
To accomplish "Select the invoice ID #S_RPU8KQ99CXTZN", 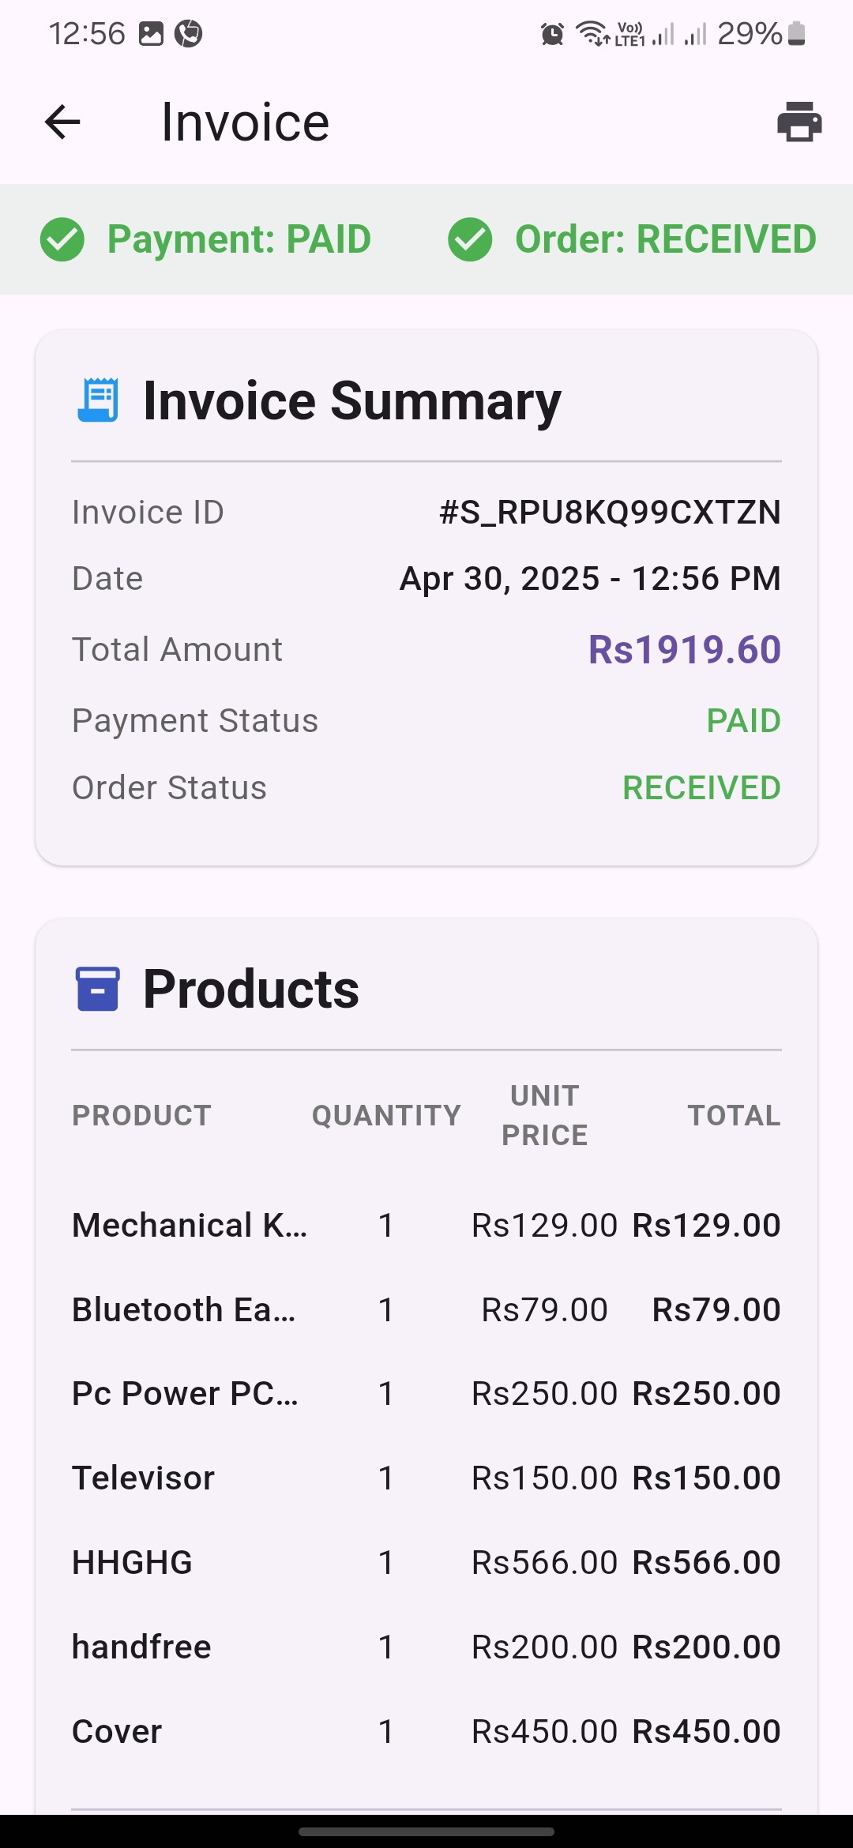I will pyautogui.click(x=610, y=513).
